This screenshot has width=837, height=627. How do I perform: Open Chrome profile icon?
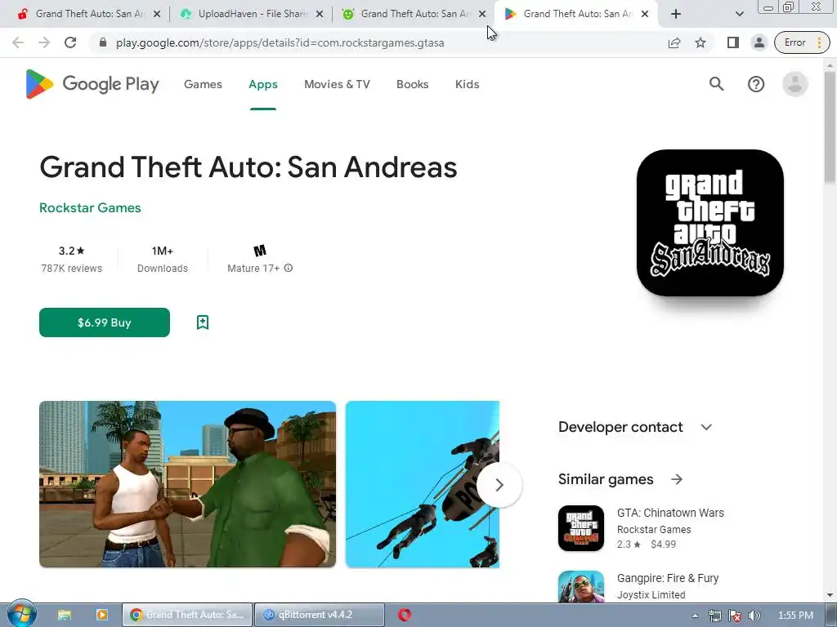click(759, 42)
